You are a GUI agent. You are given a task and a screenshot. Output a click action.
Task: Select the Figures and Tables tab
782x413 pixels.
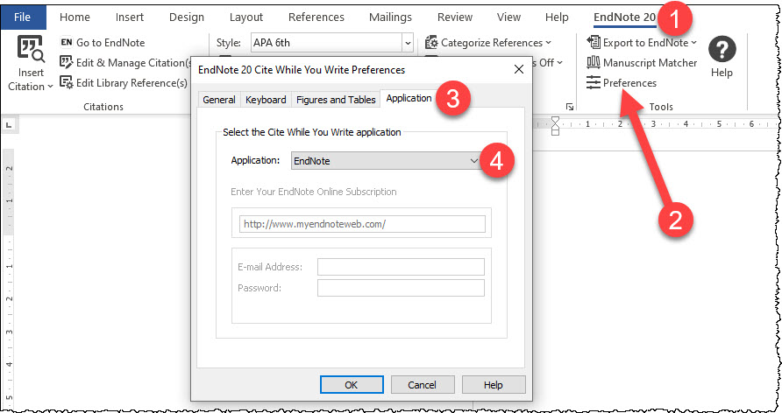tap(336, 100)
